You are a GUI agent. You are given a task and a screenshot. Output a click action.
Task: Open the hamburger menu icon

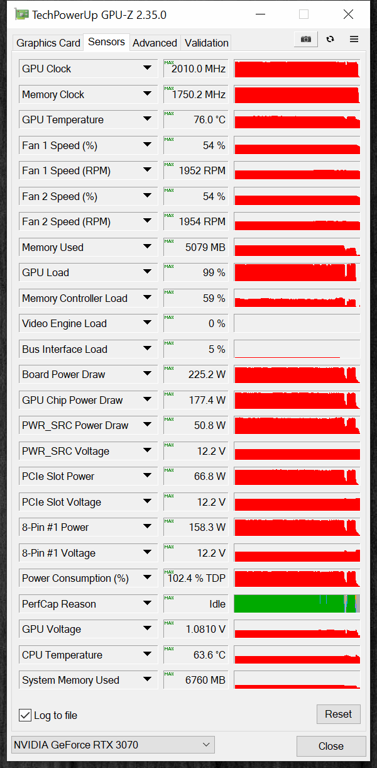pyautogui.click(x=354, y=39)
